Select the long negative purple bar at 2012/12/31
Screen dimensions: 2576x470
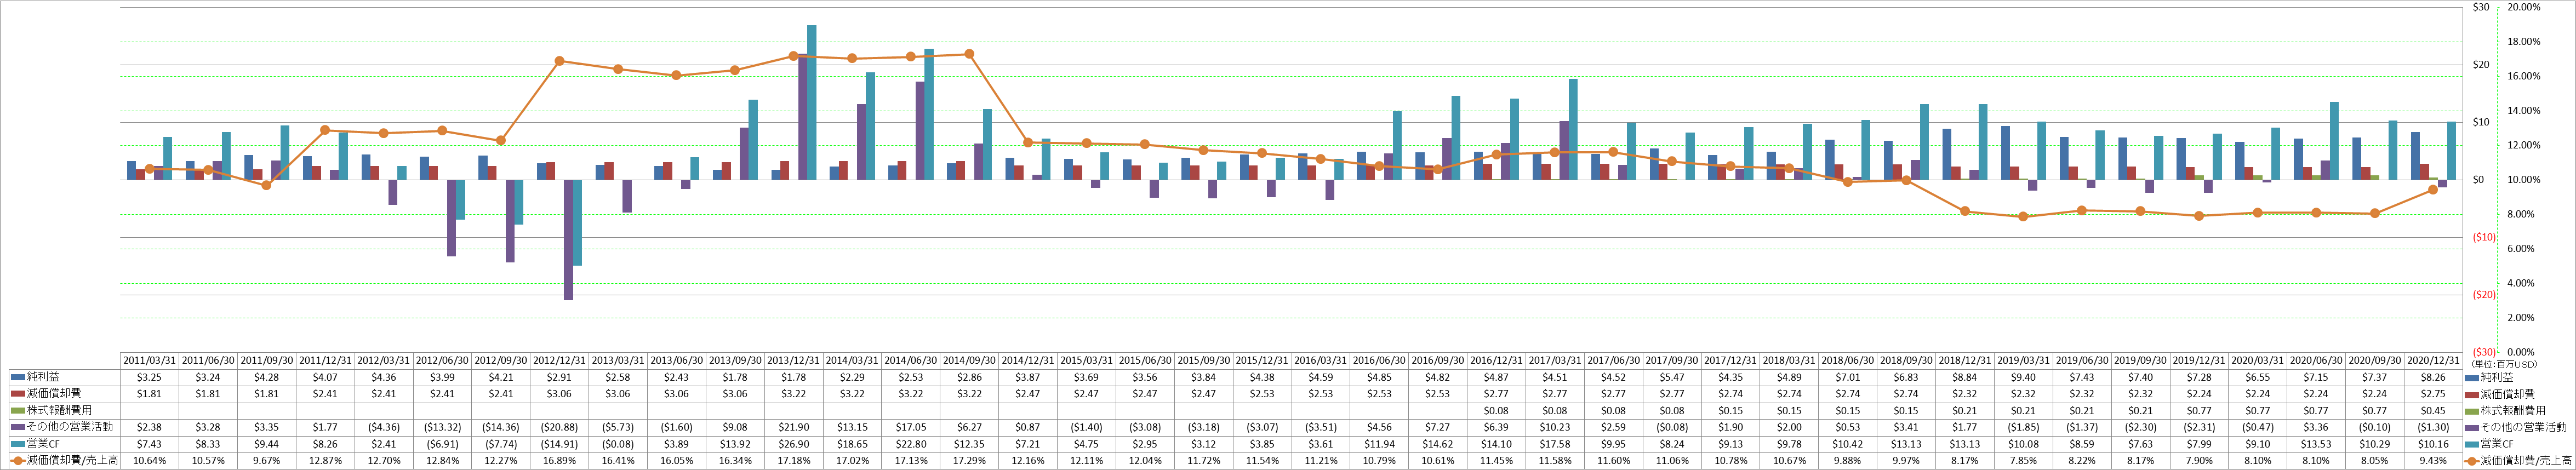568,240
